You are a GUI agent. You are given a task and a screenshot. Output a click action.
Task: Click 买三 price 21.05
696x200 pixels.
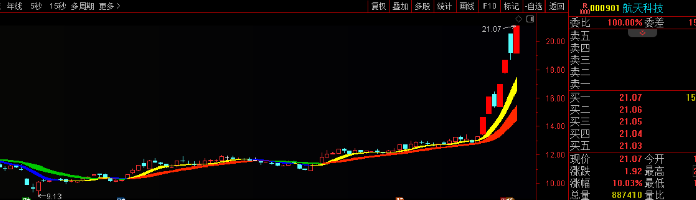point(630,122)
